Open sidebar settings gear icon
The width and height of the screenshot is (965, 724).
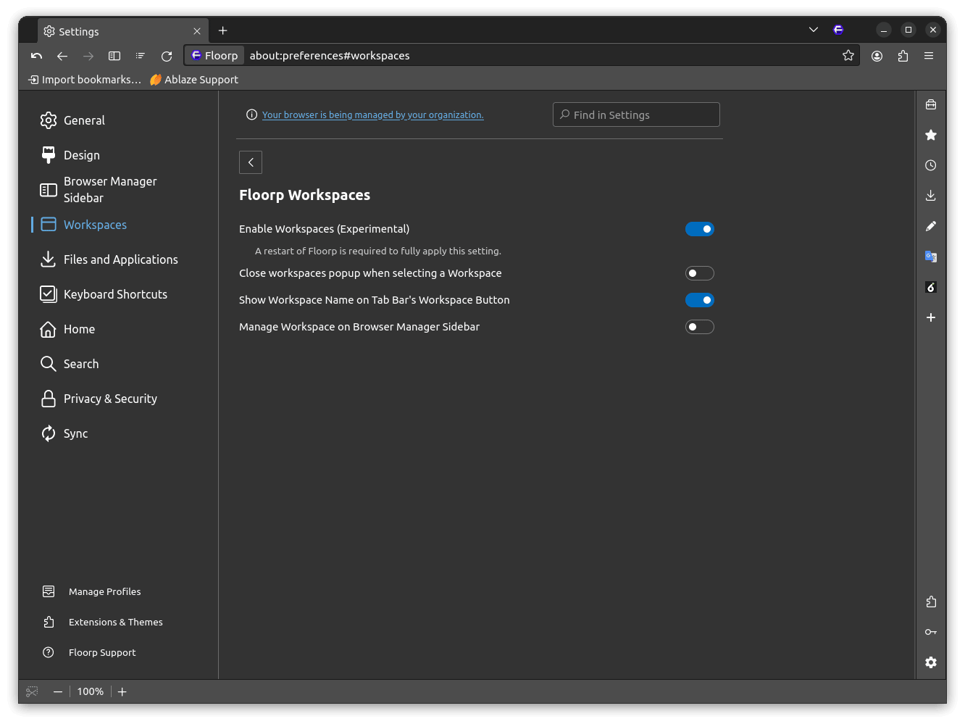[931, 662]
